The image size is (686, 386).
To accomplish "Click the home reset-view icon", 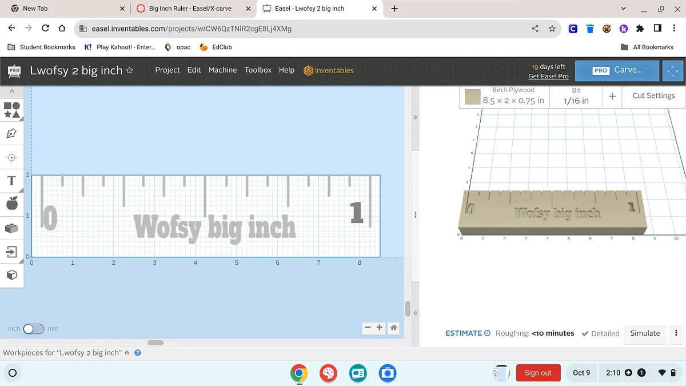I will tap(393, 328).
